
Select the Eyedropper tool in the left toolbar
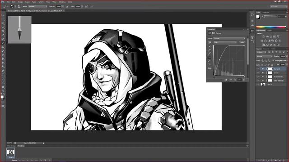coord(3,35)
